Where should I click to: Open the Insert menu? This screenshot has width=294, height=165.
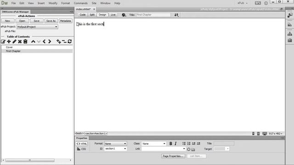click(41, 3)
